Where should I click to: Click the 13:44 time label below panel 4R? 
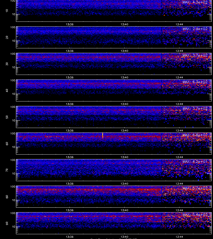(179, 104)
